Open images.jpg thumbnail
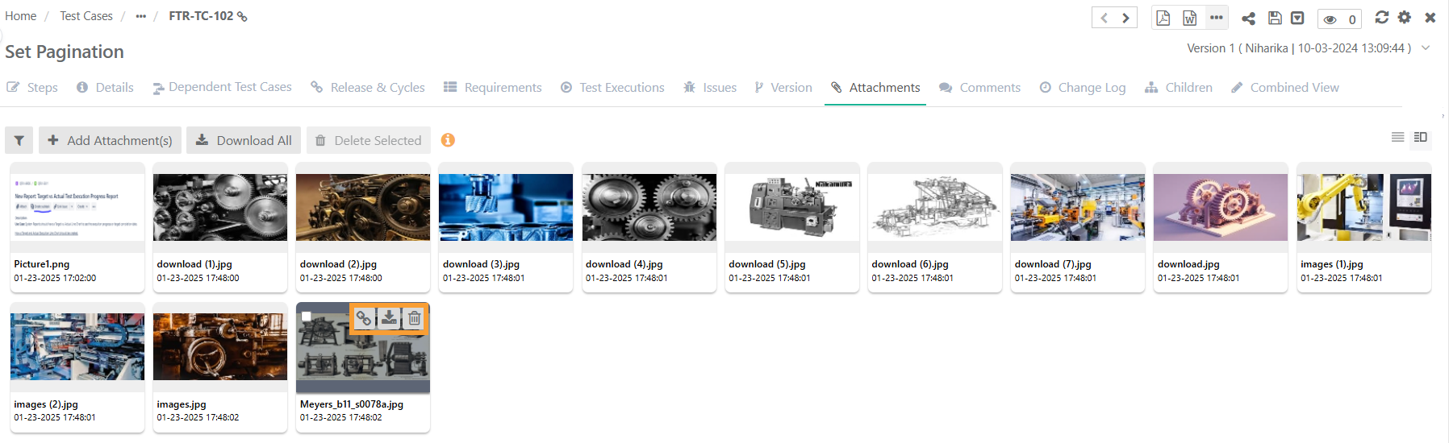1449x443 pixels. [220, 347]
